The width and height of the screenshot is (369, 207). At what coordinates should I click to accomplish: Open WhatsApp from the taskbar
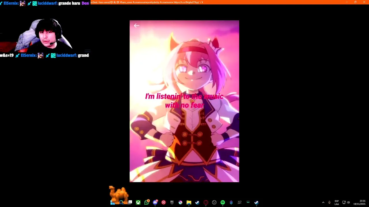[x=147, y=202]
